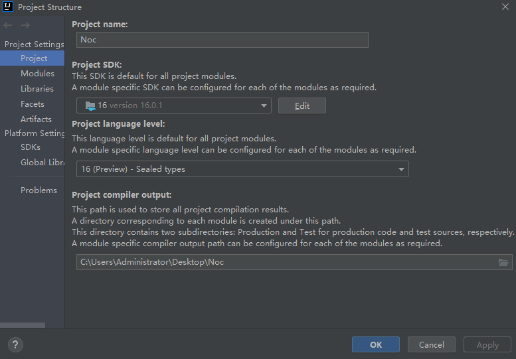View the Problems list
Viewport: 516px width, 359px height.
click(39, 190)
